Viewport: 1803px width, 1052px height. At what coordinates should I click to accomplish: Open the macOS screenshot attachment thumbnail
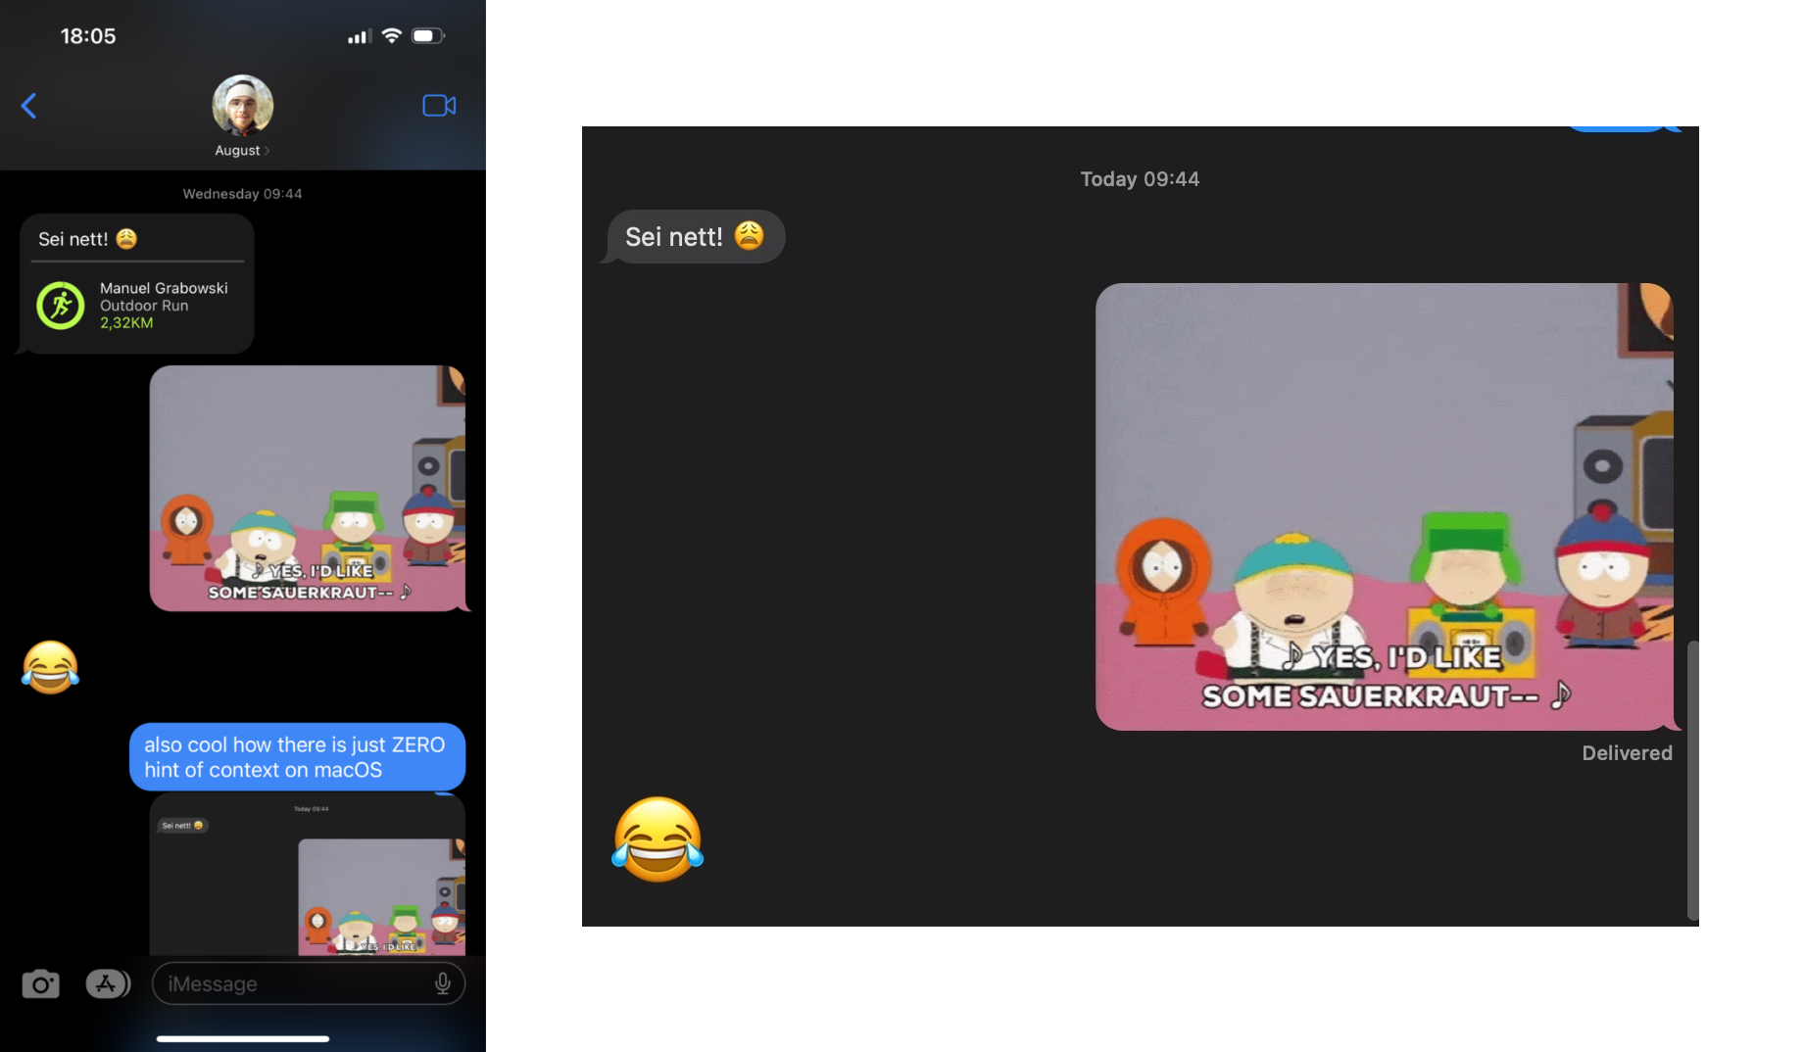click(x=307, y=875)
